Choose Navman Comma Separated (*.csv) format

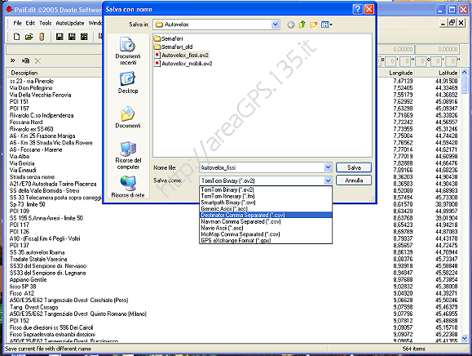266,221
